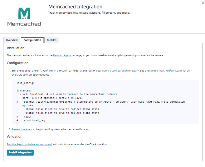Click the commented tags: code line
This screenshot has height=167, width=205.
[24, 117]
